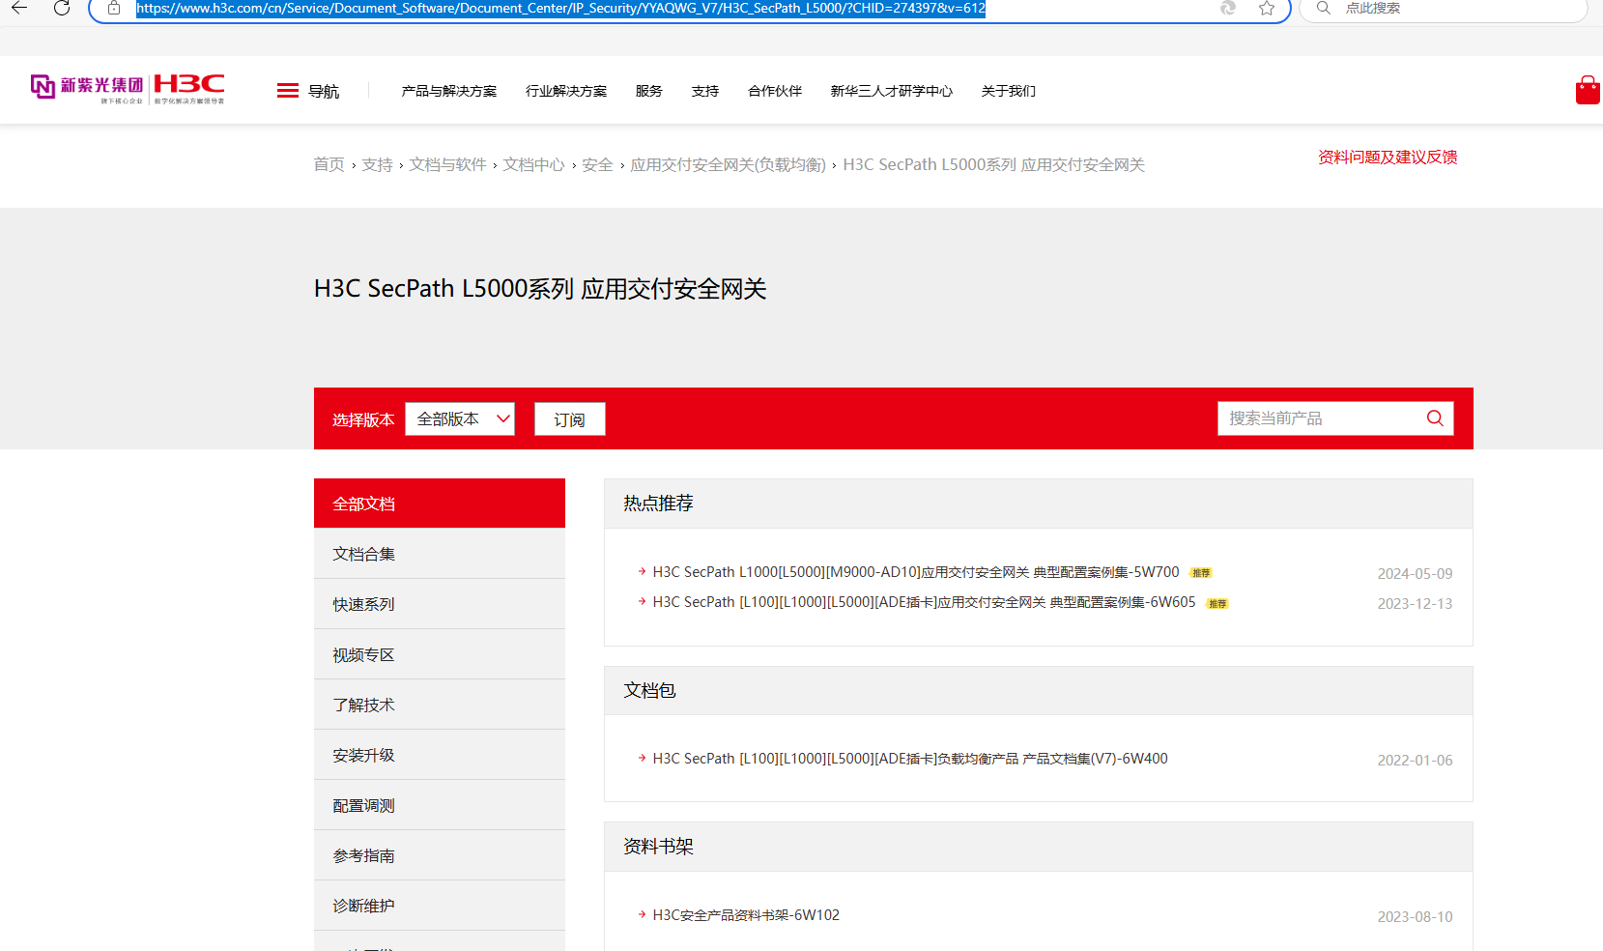Click the 推荐 badge beside the 6W605 document
The image size is (1603, 951).
click(x=1217, y=604)
